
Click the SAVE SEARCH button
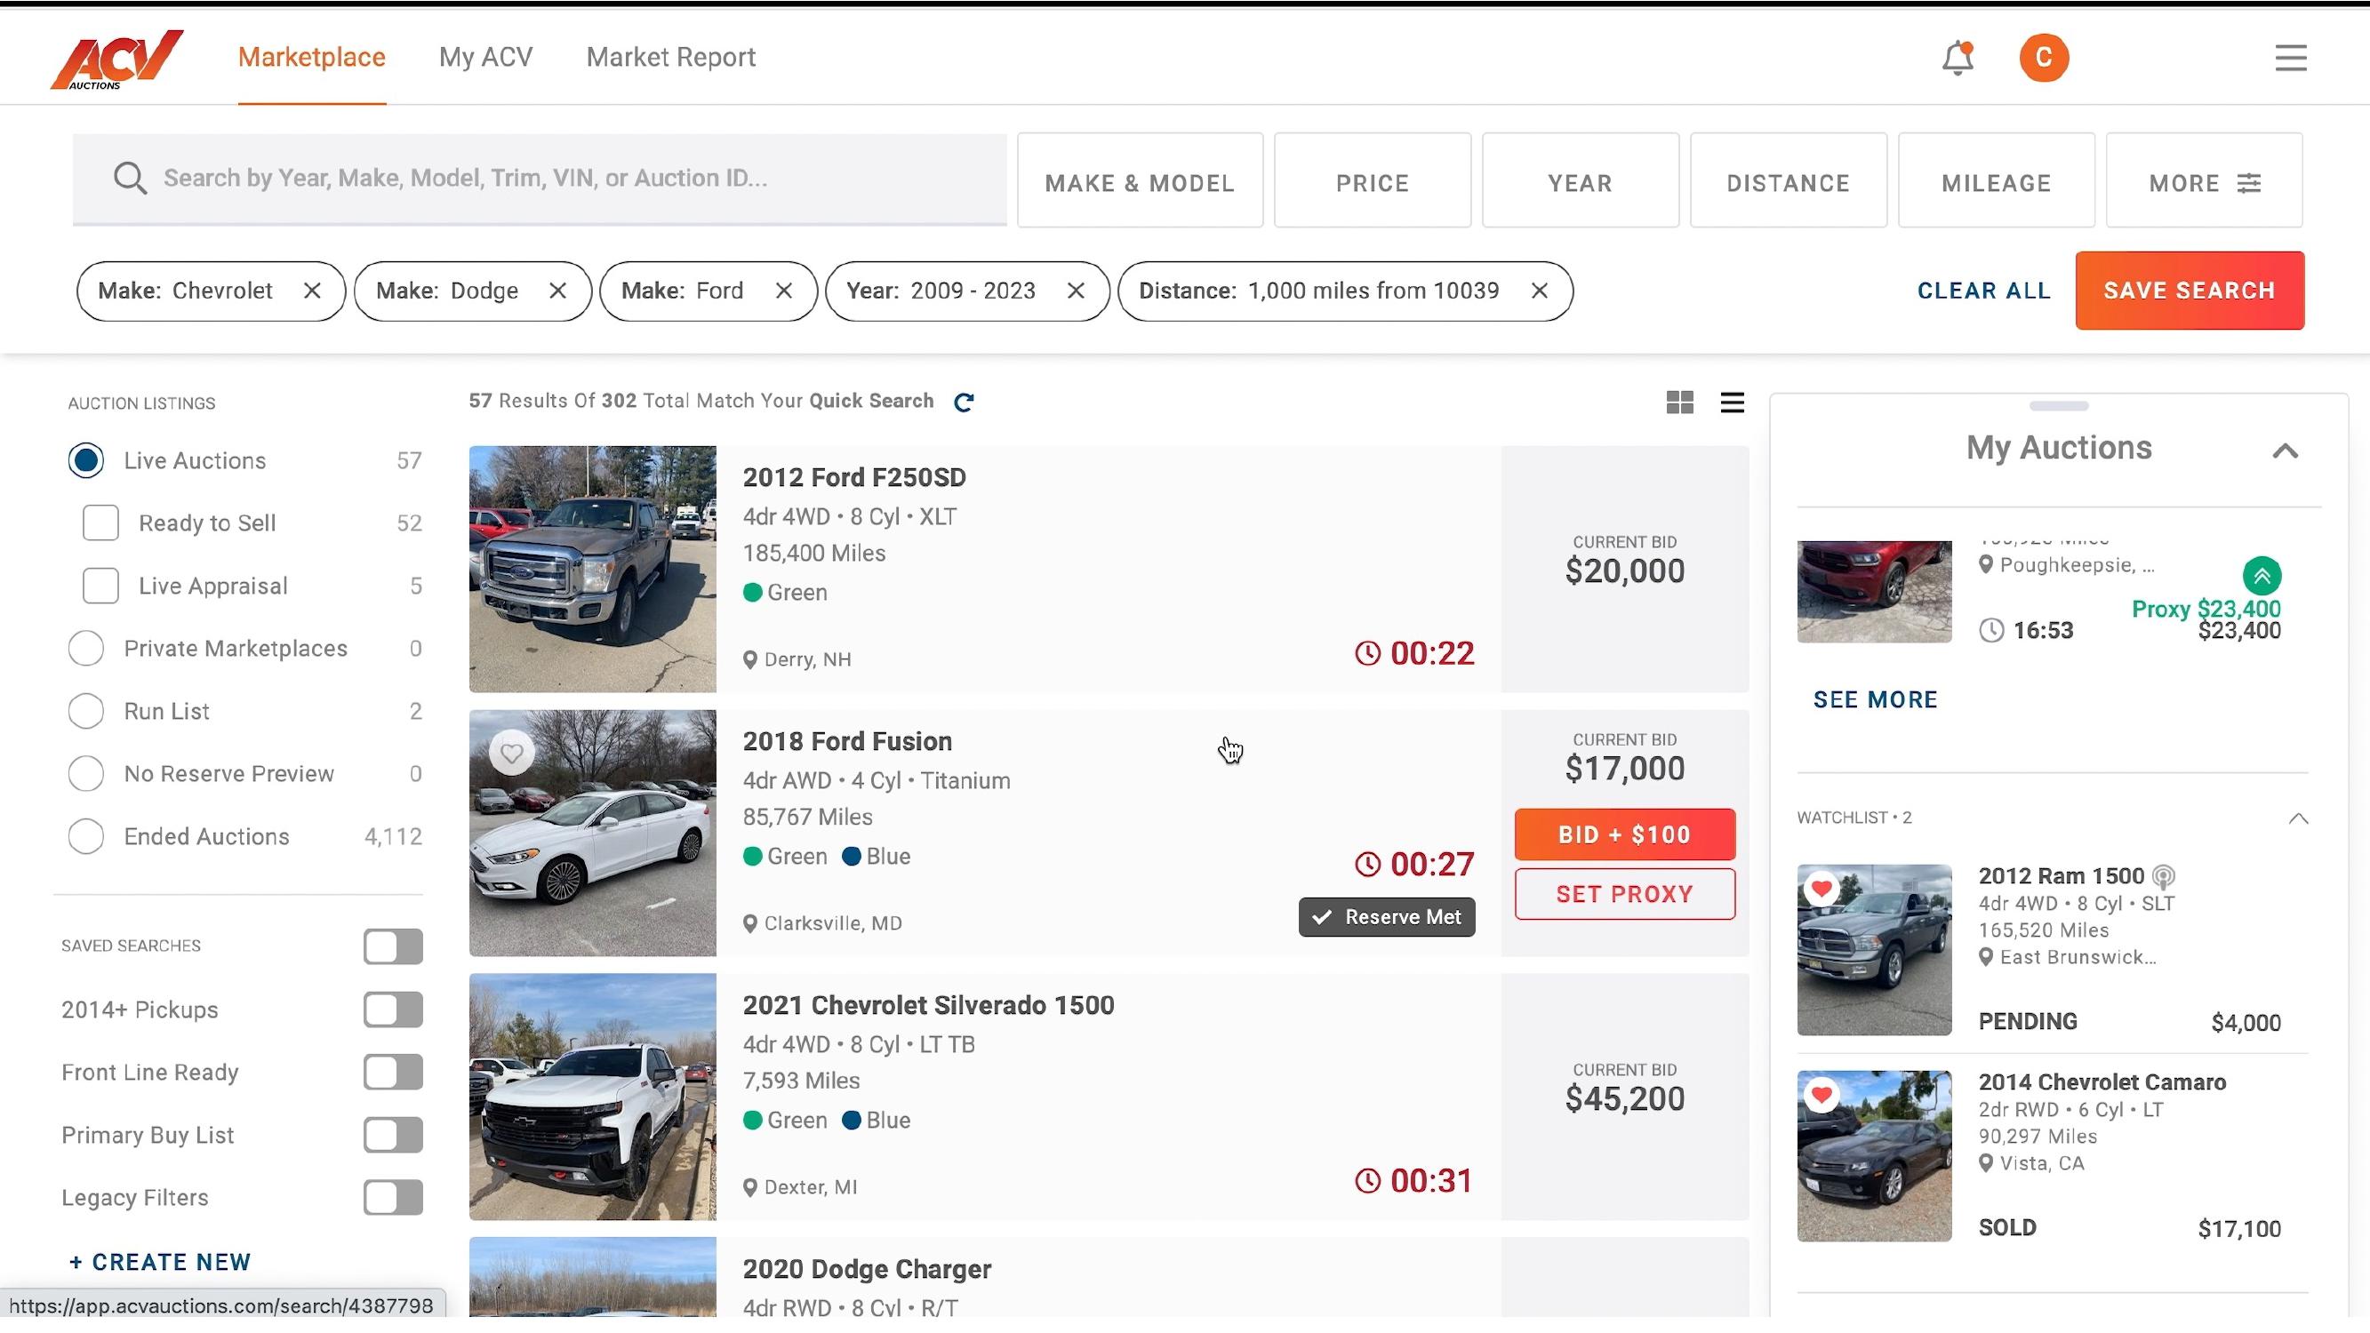pyautogui.click(x=2190, y=291)
